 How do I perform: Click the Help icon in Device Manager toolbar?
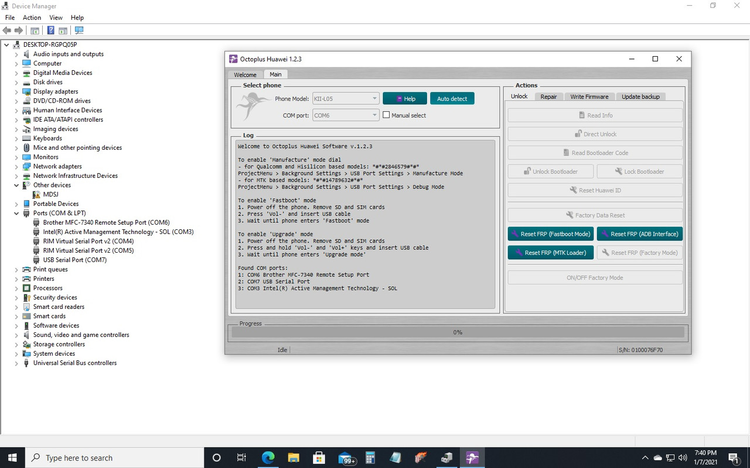pyautogui.click(x=50, y=30)
